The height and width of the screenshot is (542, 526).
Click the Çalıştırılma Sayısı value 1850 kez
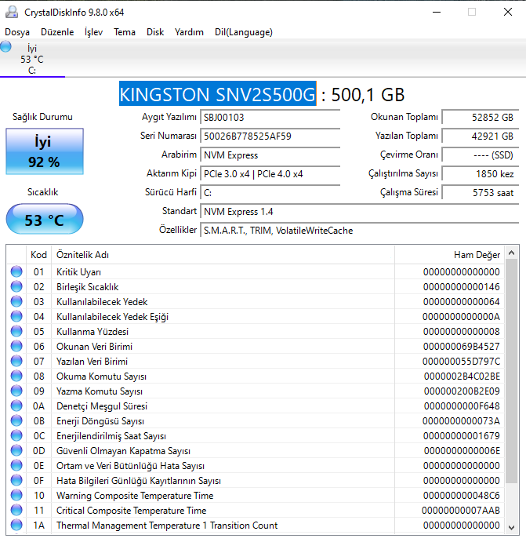click(x=481, y=174)
